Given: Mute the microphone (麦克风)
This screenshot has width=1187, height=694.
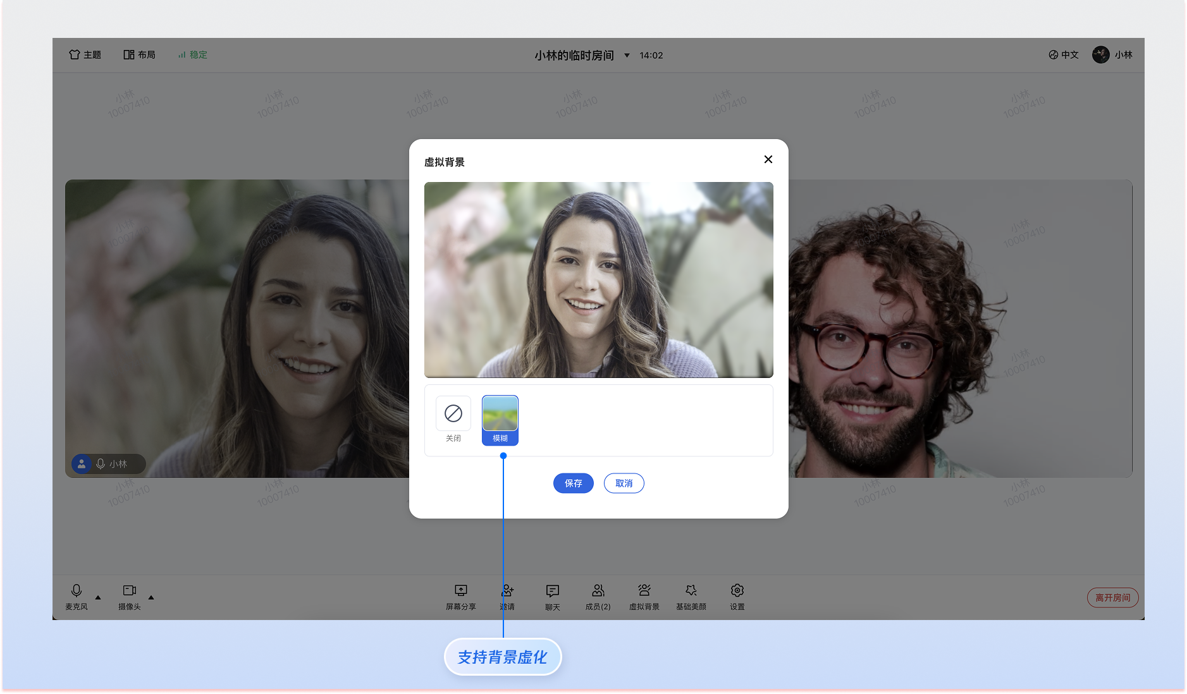Looking at the screenshot, I should coord(77,596).
